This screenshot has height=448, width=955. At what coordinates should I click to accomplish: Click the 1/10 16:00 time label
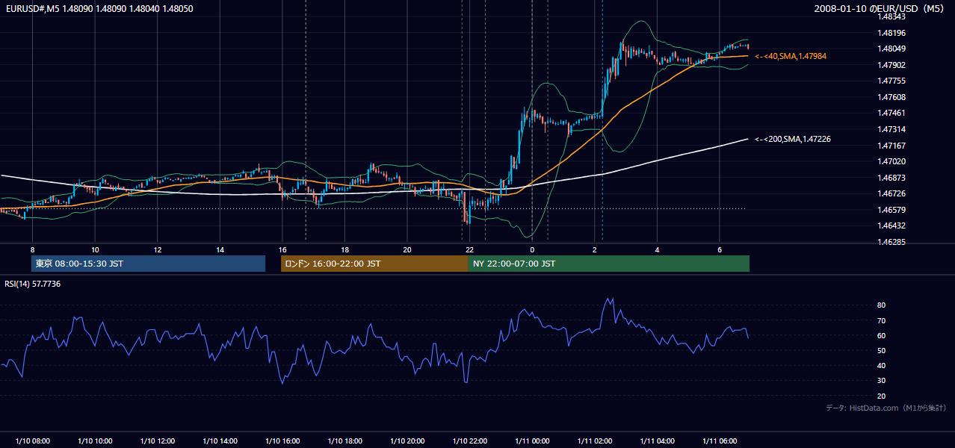282,441
